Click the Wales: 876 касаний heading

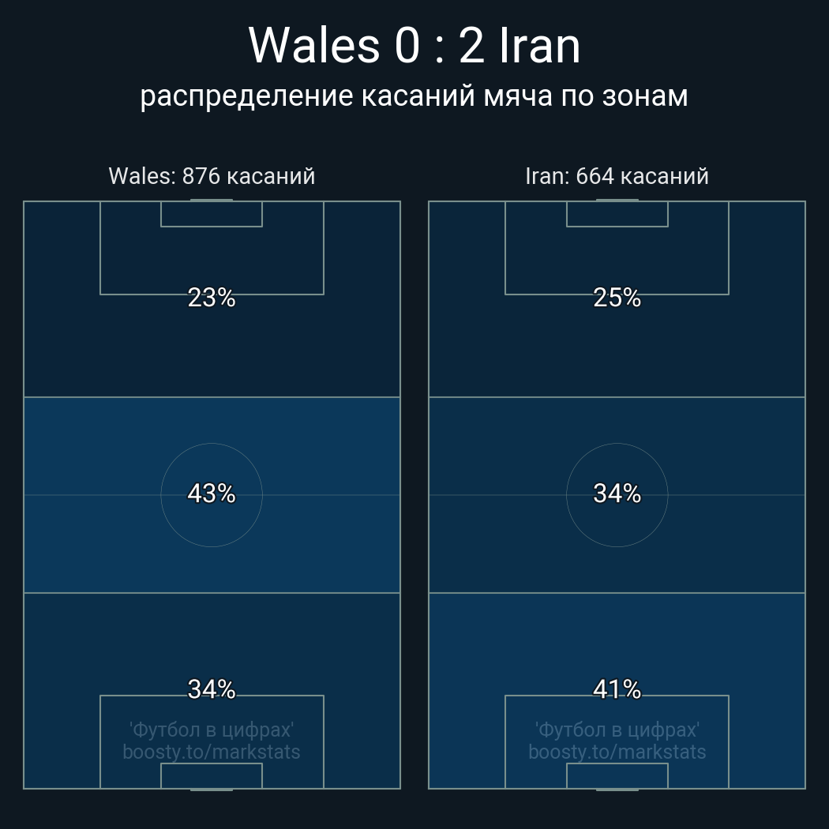tap(212, 176)
